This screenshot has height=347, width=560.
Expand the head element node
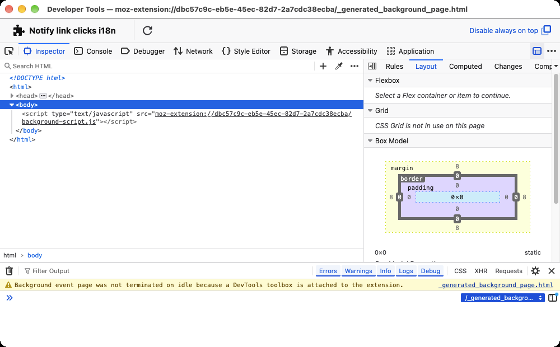click(x=12, y=96)
